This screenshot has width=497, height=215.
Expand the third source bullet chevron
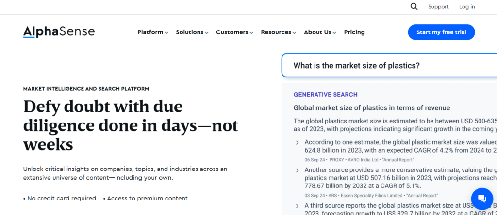coord(298,206)
